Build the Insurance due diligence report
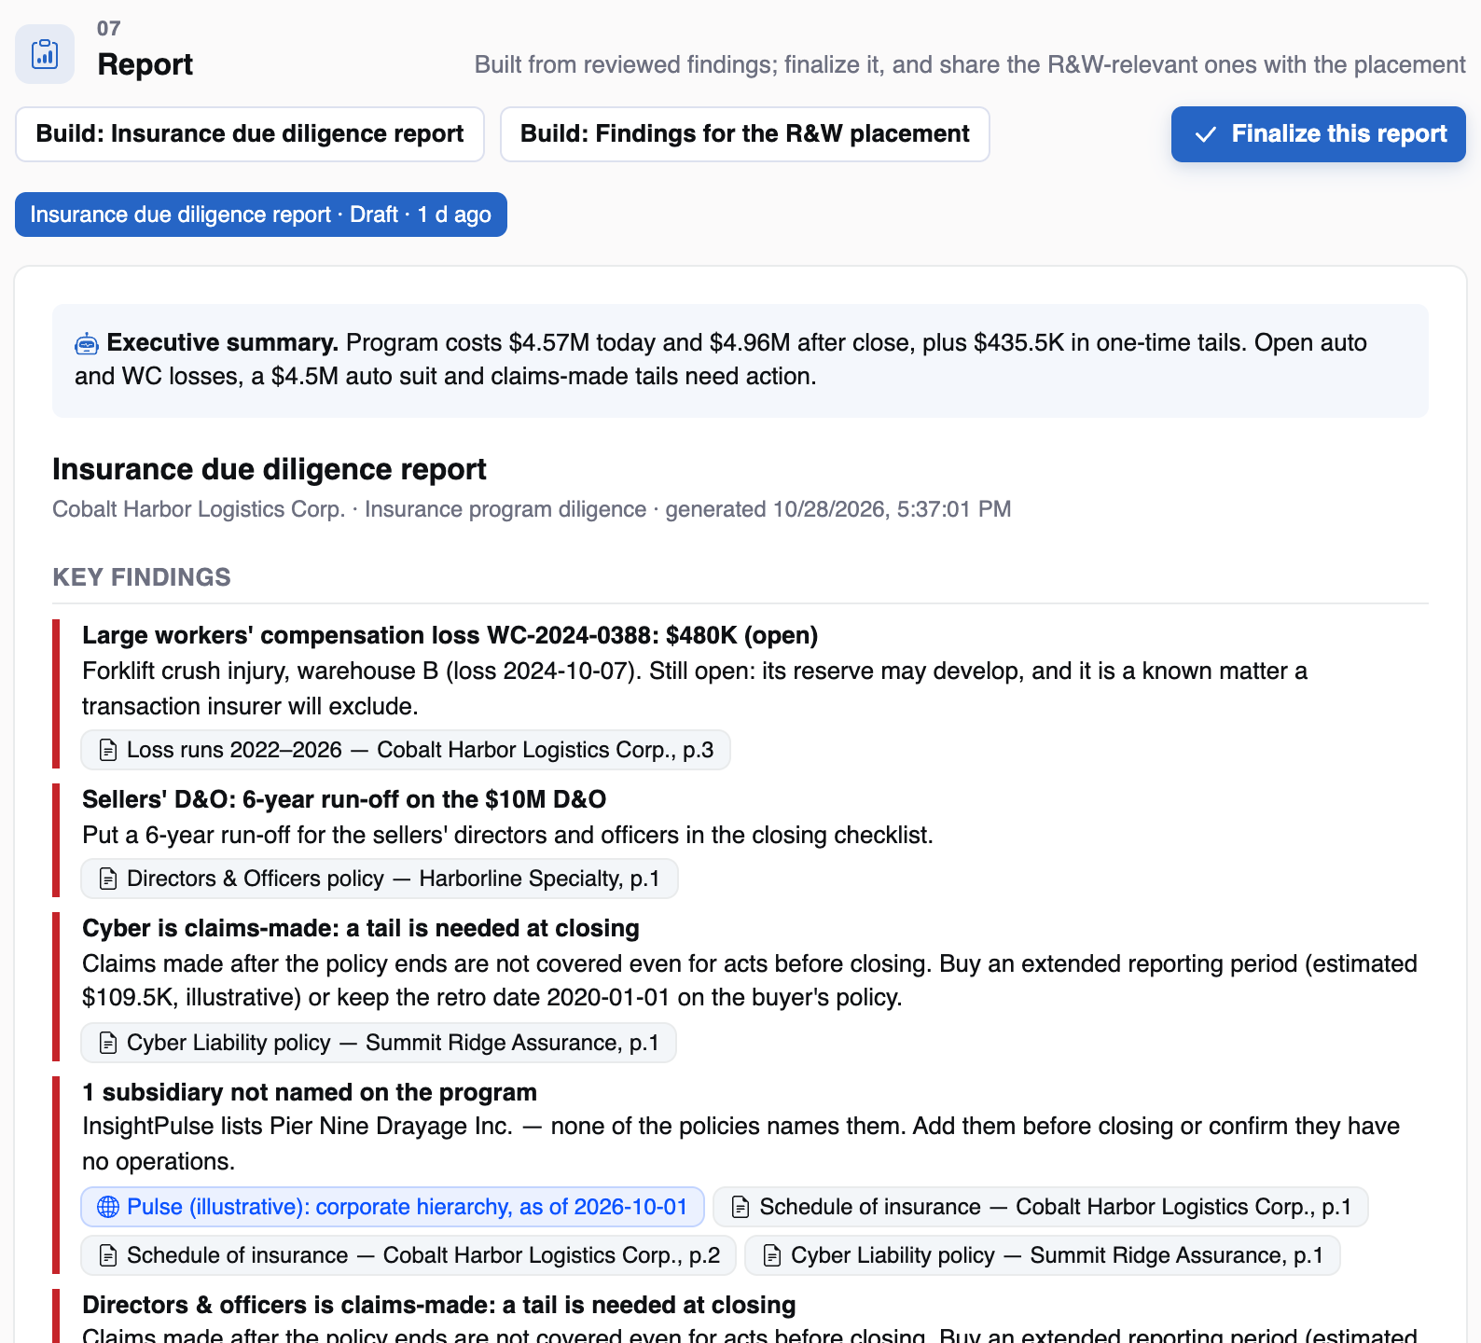 tap(250, 134)
